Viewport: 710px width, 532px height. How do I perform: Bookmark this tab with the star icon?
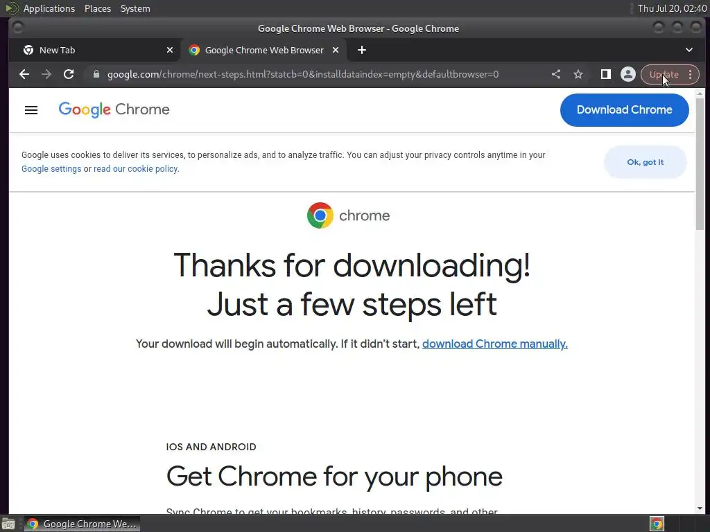coord(578,74)
